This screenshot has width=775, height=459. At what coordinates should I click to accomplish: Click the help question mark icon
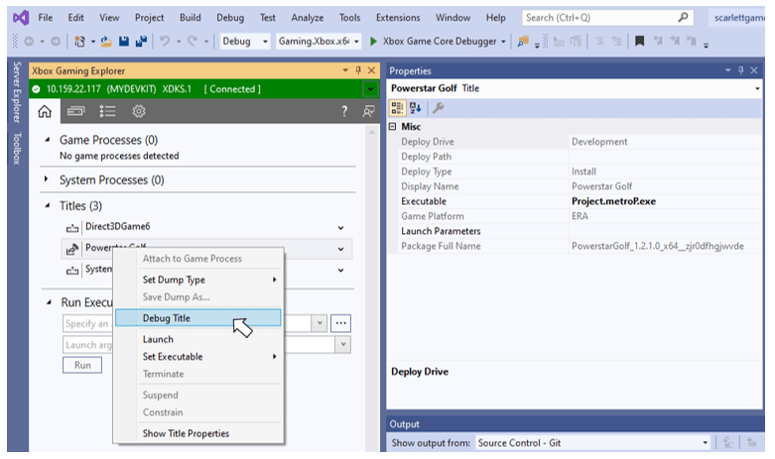click(x=344, y=112)
